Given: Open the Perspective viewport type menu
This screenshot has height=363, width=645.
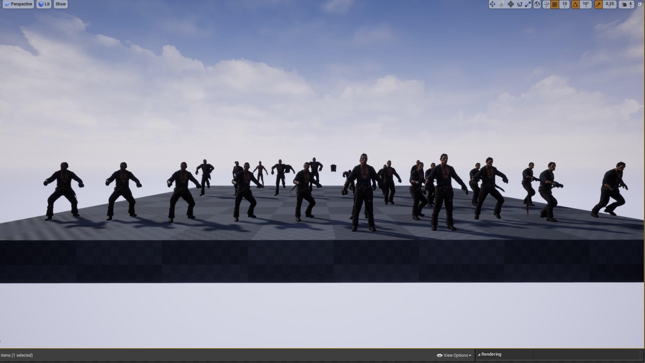Looking at the screenshot, I should (18, 4).
